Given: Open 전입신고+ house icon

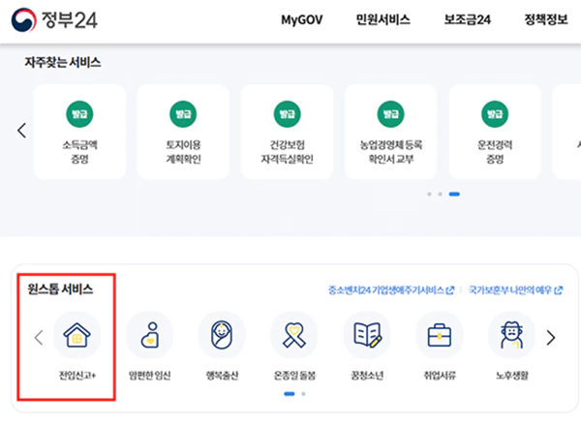Looking at the screenshot, I should coord(77,335).
